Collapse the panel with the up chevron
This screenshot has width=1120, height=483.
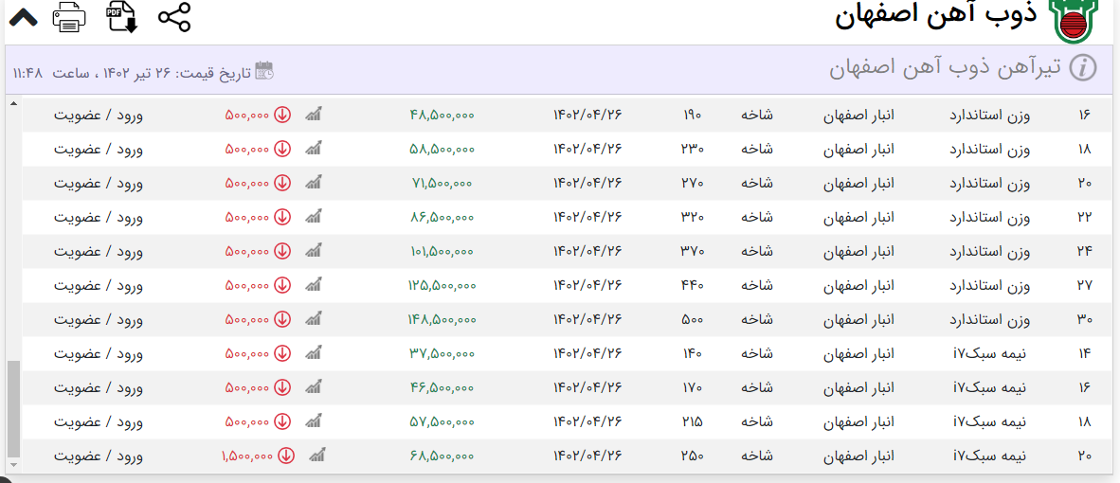22,17
